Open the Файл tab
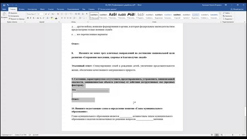 click(4, 9)
